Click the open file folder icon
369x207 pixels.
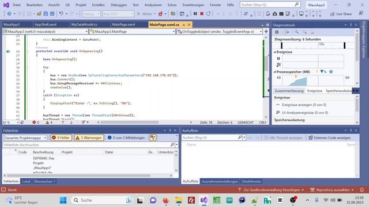[39, 14]
